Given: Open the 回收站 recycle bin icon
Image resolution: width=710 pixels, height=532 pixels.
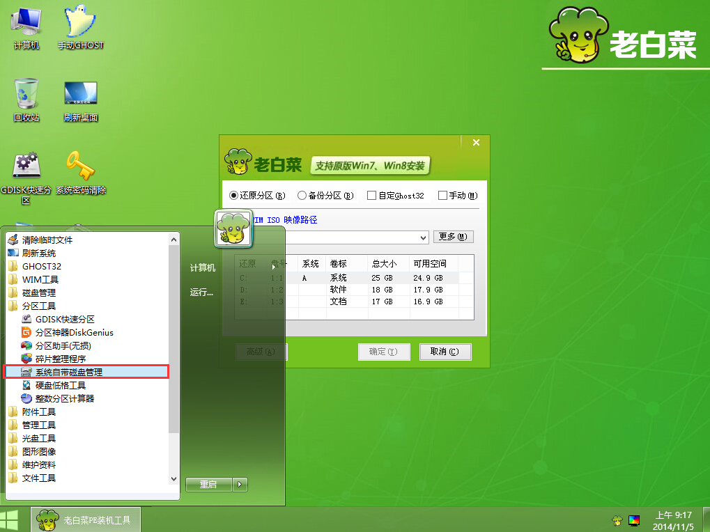Looking at the screenshot, I should click(26, 100).
